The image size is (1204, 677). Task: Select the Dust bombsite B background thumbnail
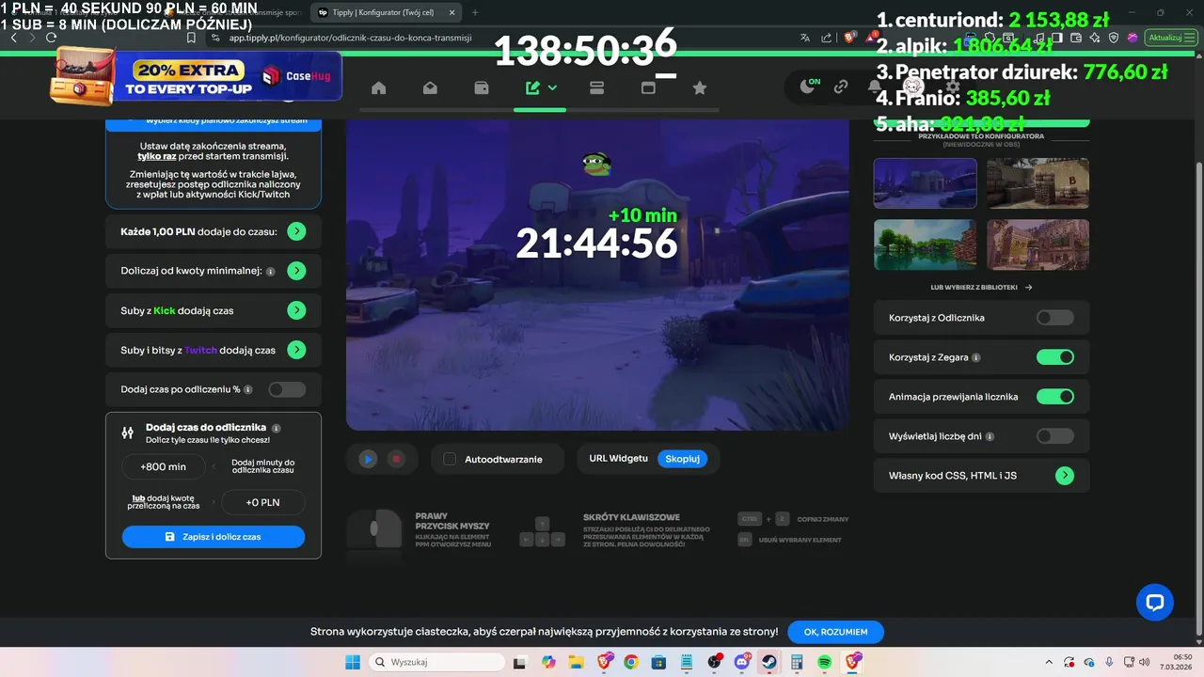pyautogui.click(x=1038, y=182)
